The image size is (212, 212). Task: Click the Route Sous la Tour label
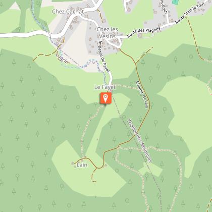(190, 13)
